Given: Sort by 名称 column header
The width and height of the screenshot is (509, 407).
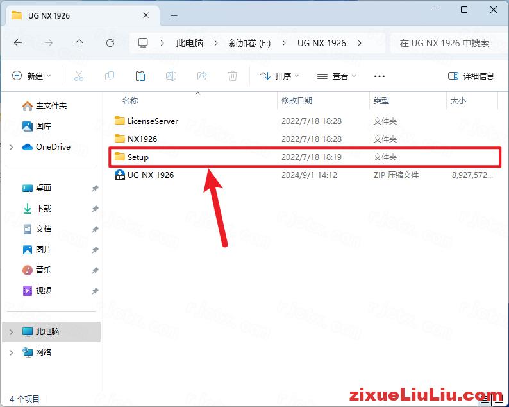Looking at the screenshot, I should click(x=130, y=100).
